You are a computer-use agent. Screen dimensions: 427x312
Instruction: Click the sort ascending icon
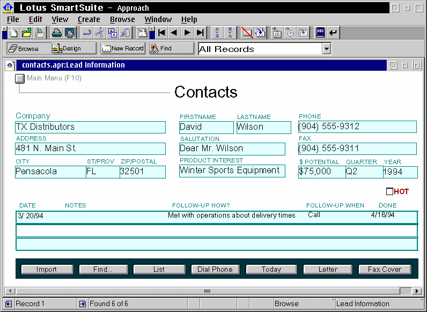tap(217, 33)
